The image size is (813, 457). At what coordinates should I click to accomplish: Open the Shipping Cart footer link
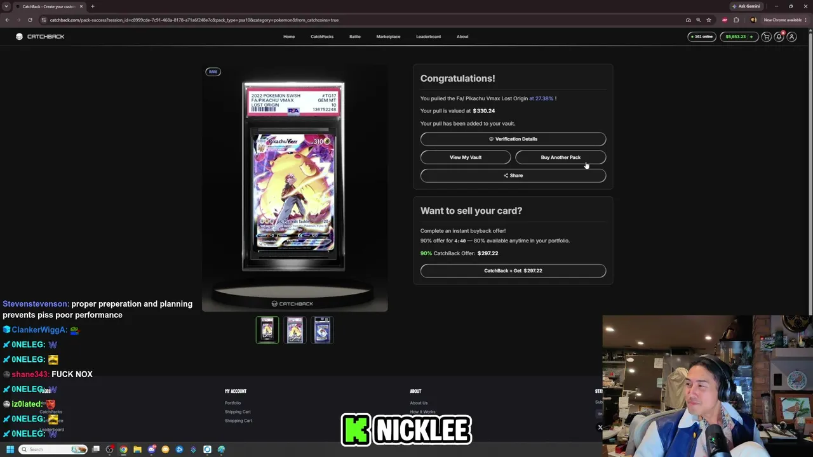[238, 412]
